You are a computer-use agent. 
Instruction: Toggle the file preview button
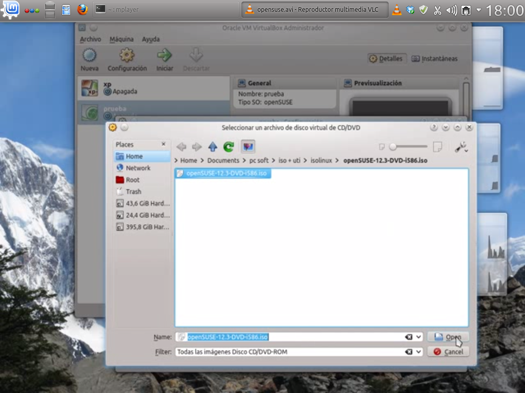(248, 146)
